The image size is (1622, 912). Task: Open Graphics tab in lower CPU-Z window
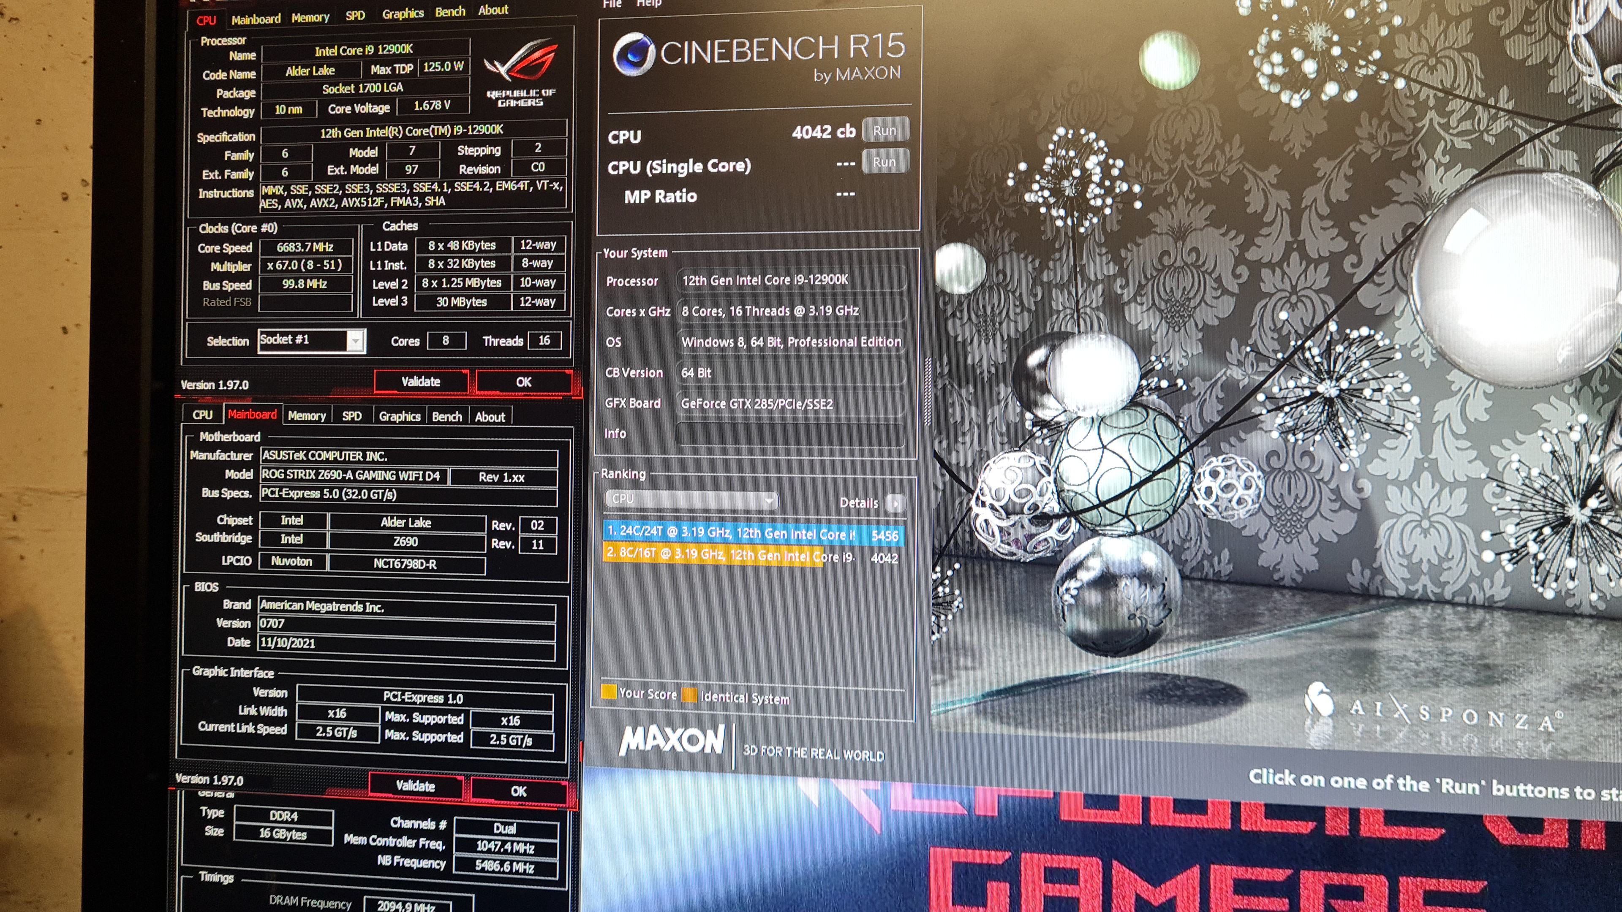399,416
